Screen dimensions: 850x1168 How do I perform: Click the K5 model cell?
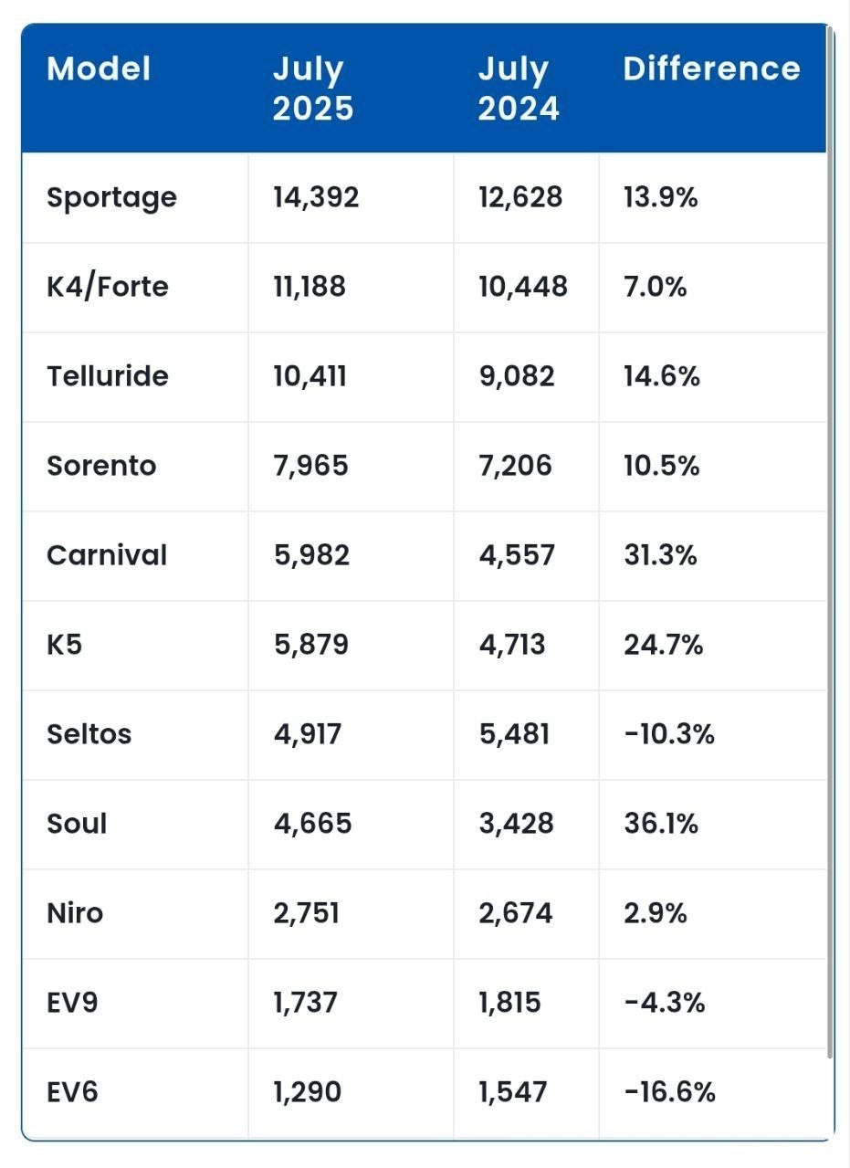(65, 645)
